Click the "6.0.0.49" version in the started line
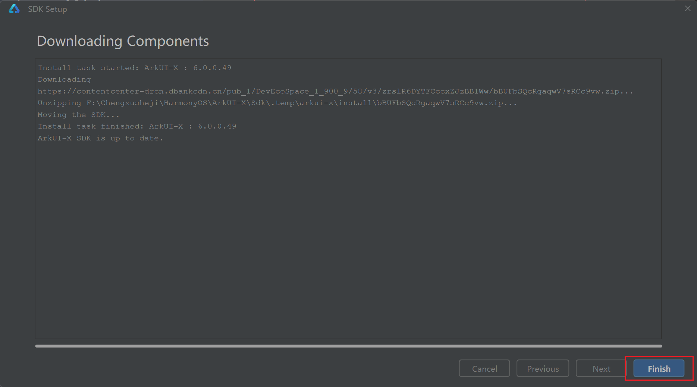The image size is (697, 387). pos(212,68)
